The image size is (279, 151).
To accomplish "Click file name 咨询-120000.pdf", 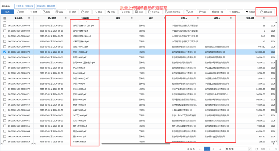I will [80, 52].
